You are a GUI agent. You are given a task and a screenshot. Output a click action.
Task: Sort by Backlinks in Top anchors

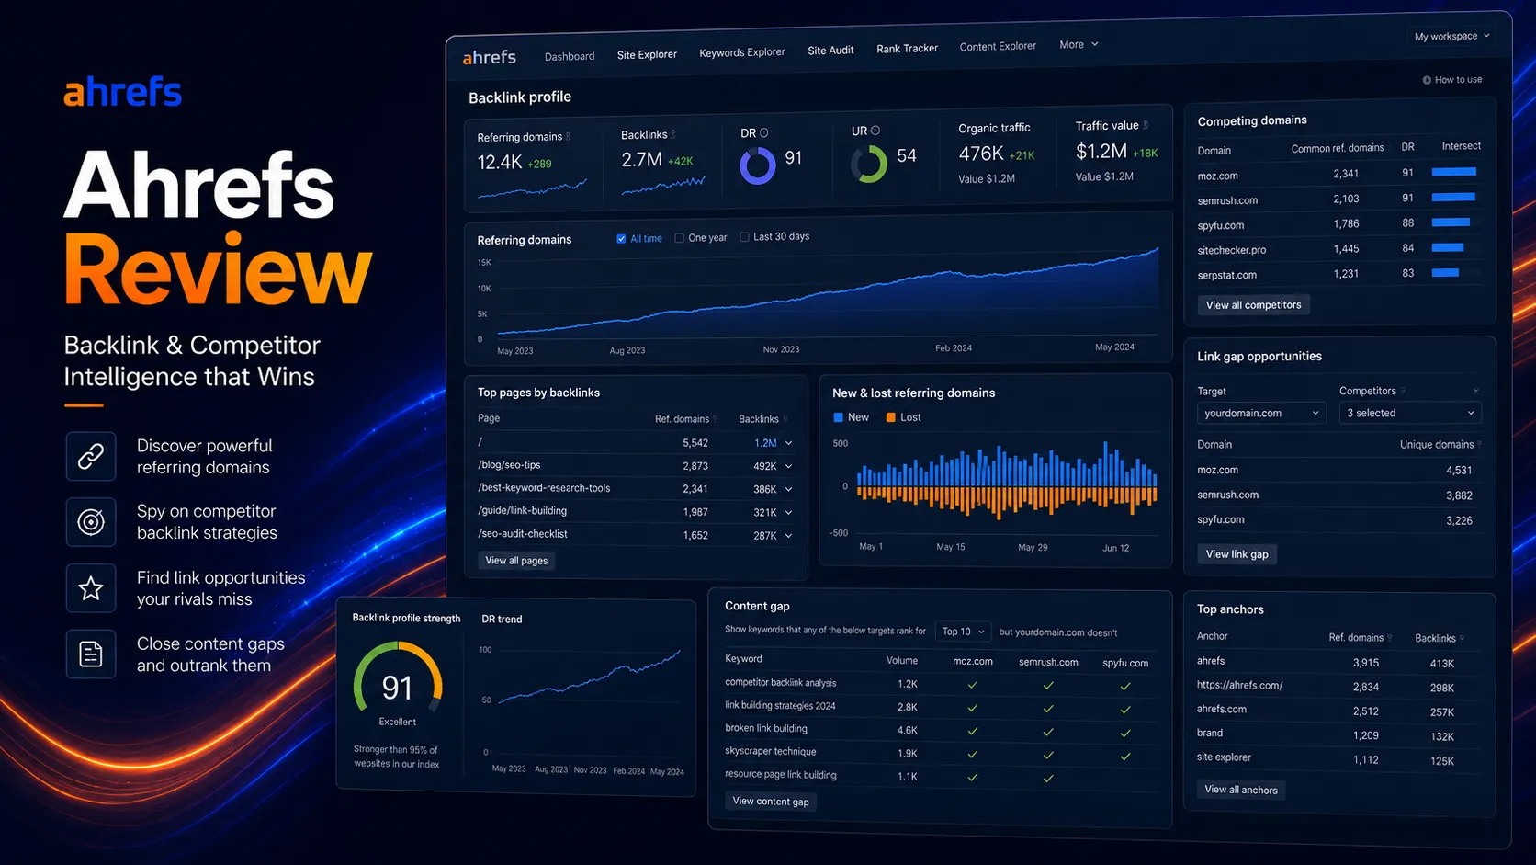pyautogui.click(x=1439, y=638)
